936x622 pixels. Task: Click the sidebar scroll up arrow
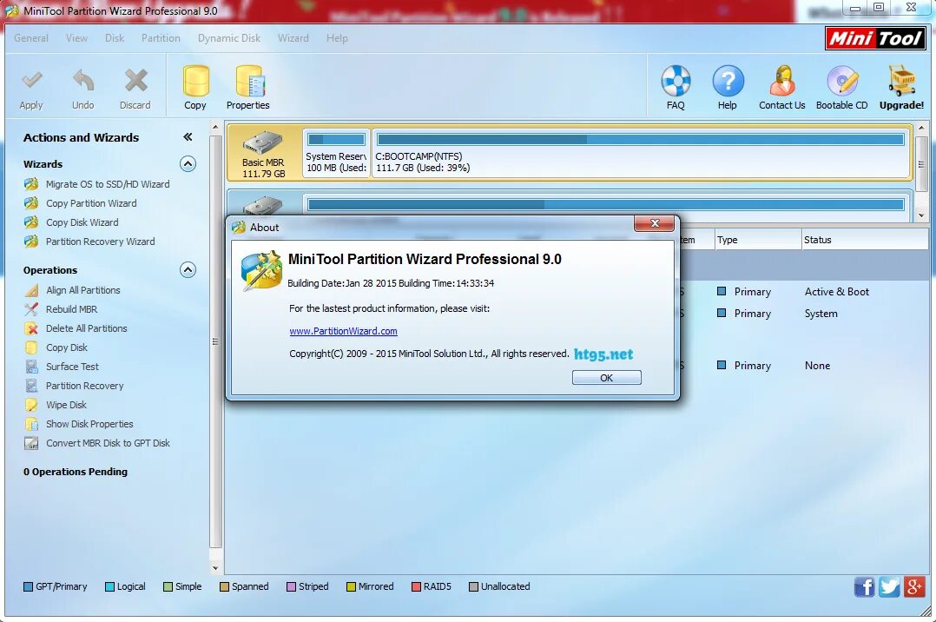(215, 128)
